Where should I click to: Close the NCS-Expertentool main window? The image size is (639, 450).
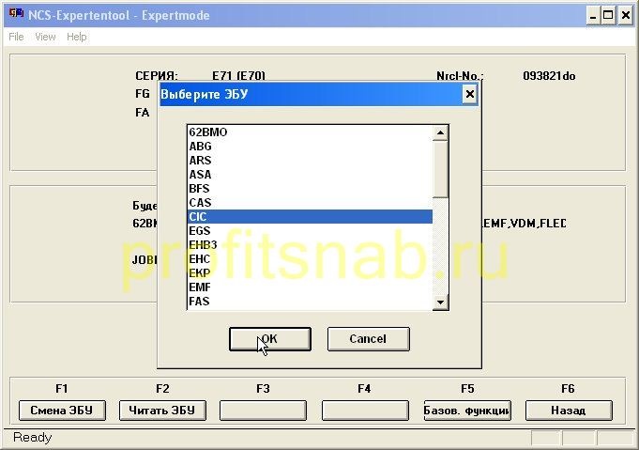(x=626, y=16)
